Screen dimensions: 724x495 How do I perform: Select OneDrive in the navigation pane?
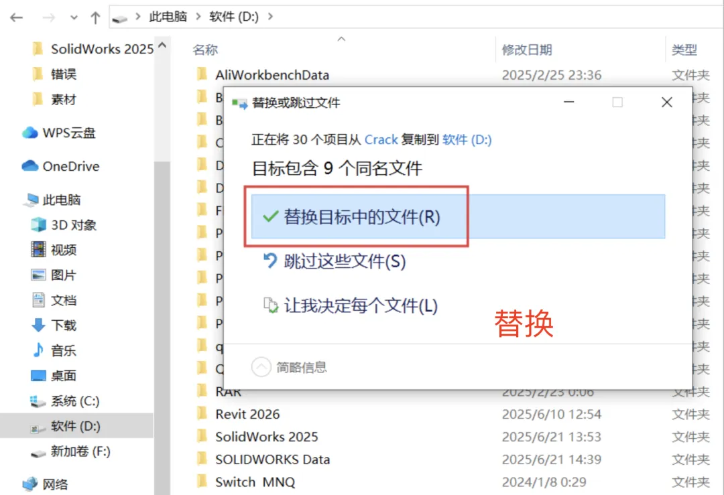[60, 166]
